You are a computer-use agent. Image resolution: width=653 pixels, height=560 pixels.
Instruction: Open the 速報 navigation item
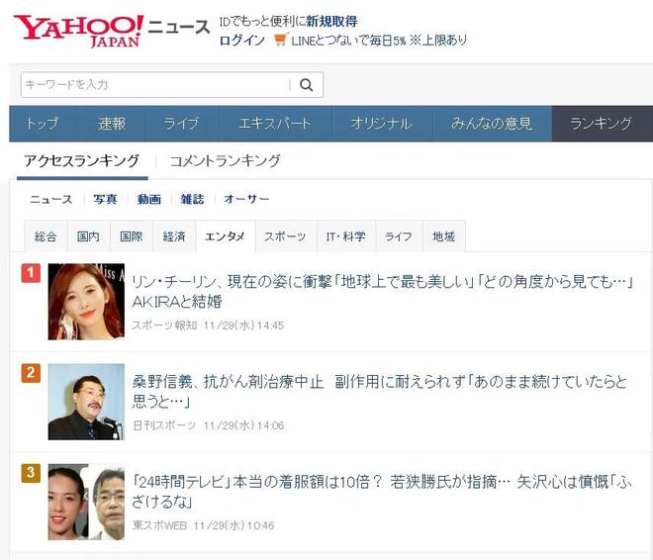pyautogui.click(x=112, y=124)
